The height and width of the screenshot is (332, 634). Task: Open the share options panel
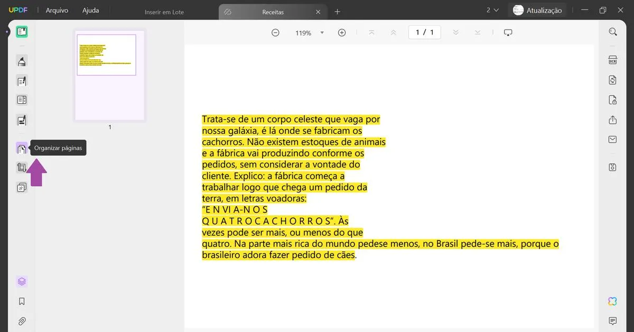point(612,119)
